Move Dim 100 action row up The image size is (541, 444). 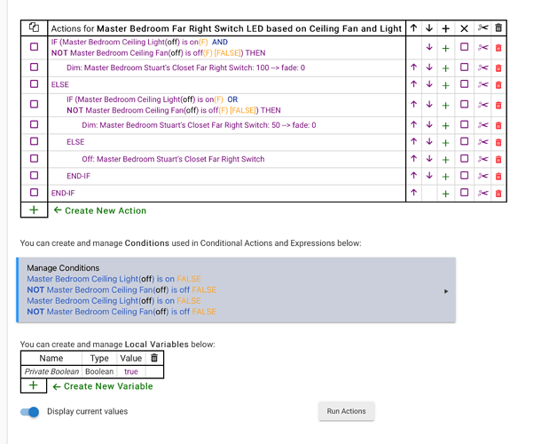413,67
